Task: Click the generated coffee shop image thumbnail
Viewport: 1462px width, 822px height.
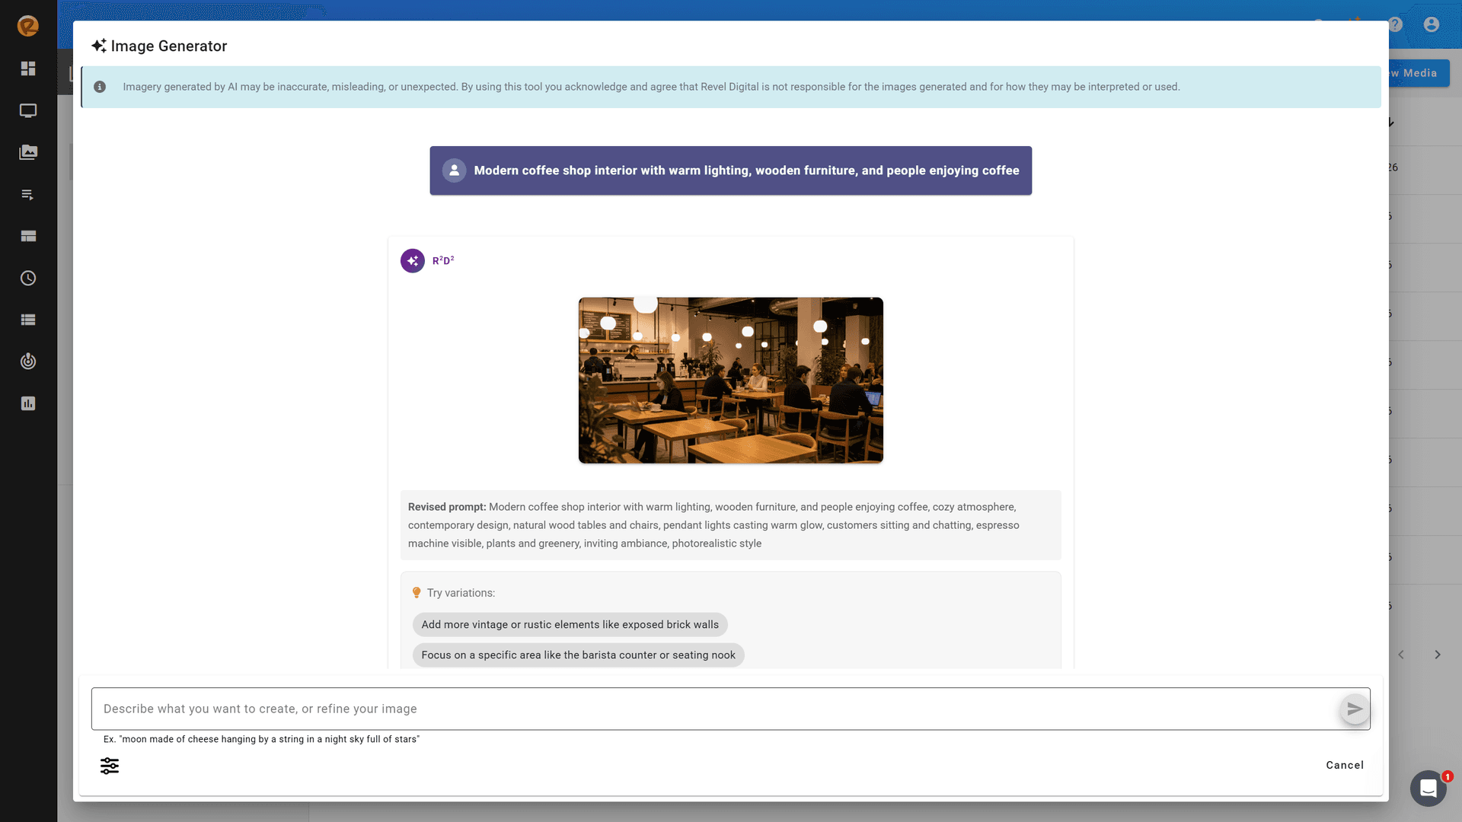Action: (731, 381)
